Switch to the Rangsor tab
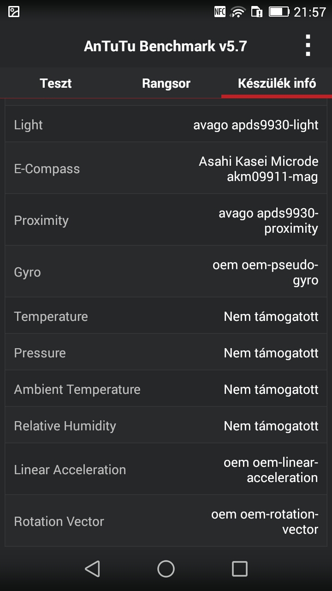332x591 pixels. coord(166,84)
